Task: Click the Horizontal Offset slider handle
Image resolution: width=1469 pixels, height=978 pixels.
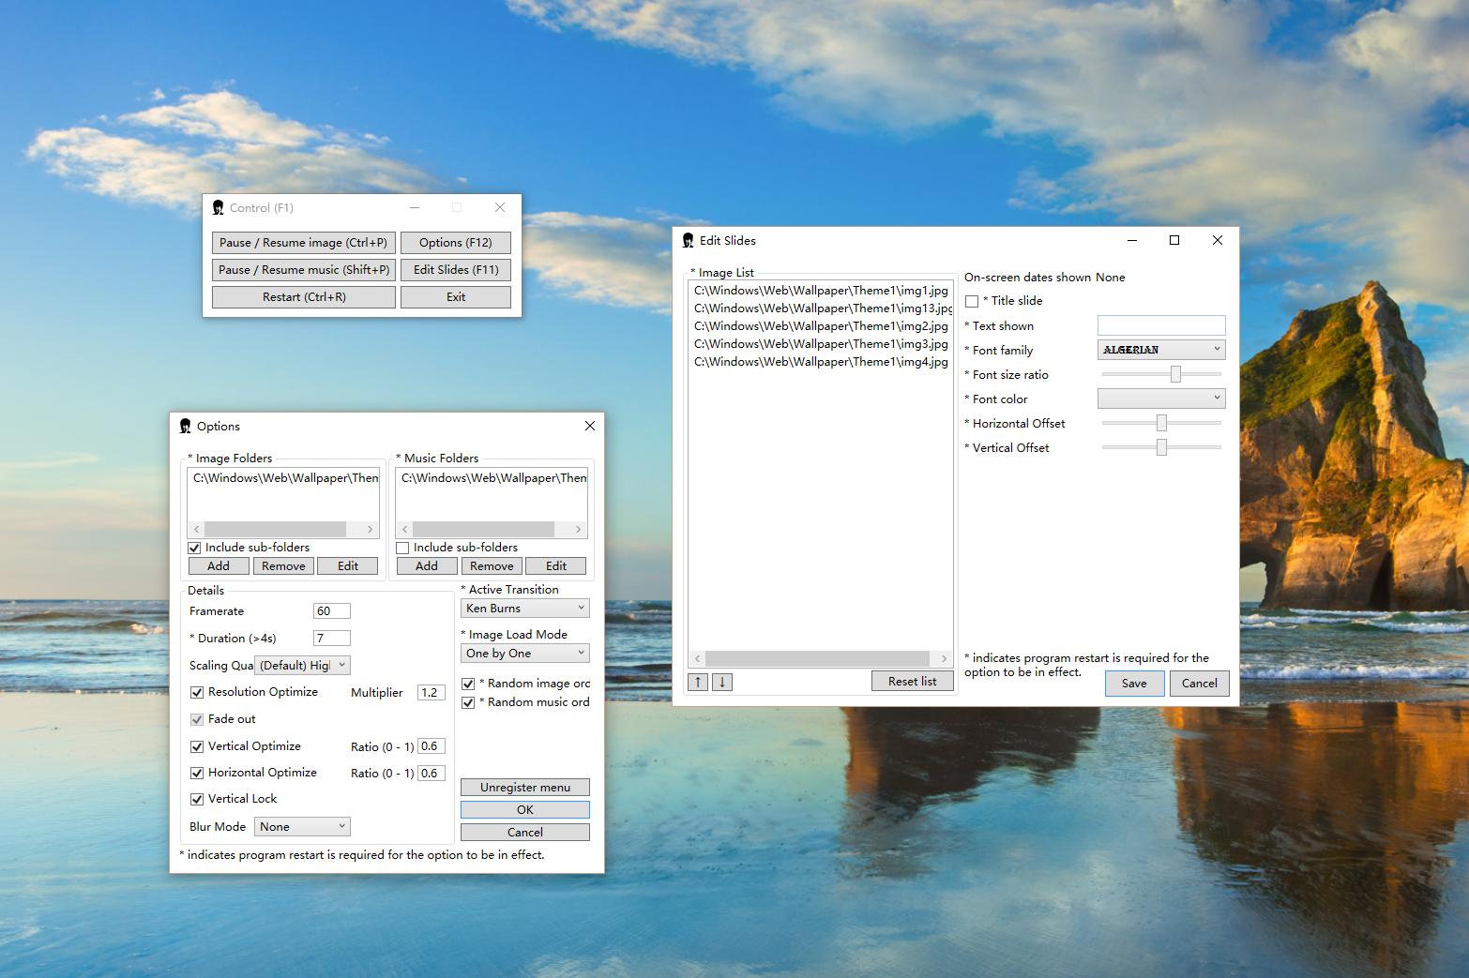Action: pos(1161,423)
